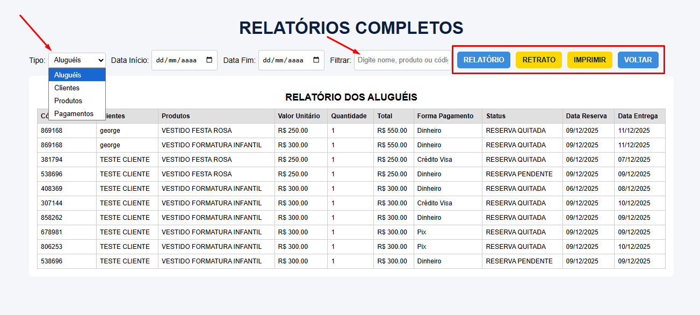Open calendar picker icon in Data Fim
The height and width of the screenshot is (315, 700).
tap(316, 60)
